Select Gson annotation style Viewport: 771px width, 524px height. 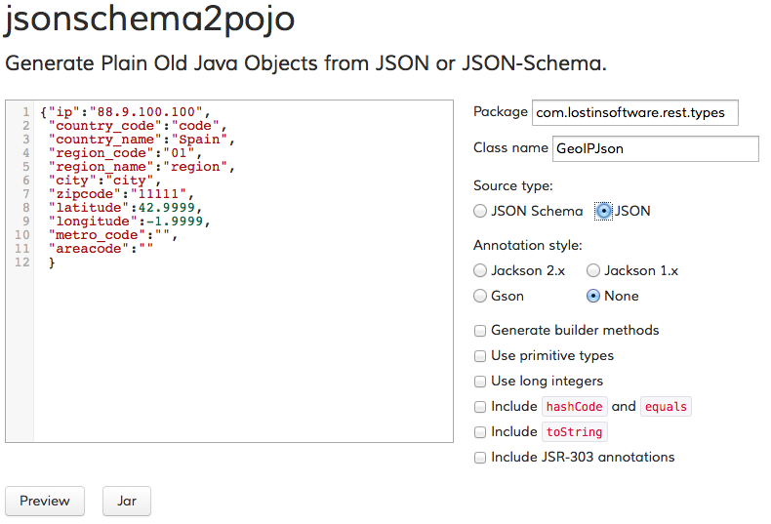coord(480,296)
